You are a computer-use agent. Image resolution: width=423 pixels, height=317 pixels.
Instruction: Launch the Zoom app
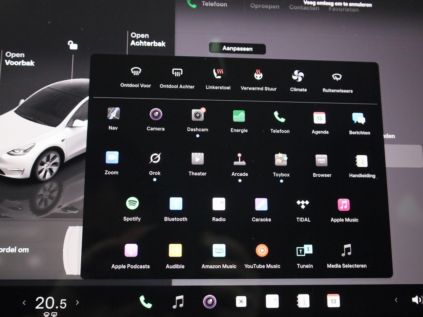[112, 163]
